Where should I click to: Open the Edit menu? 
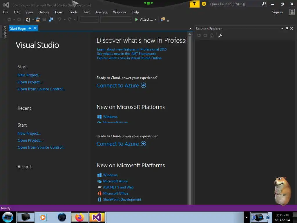pos(17,12)
